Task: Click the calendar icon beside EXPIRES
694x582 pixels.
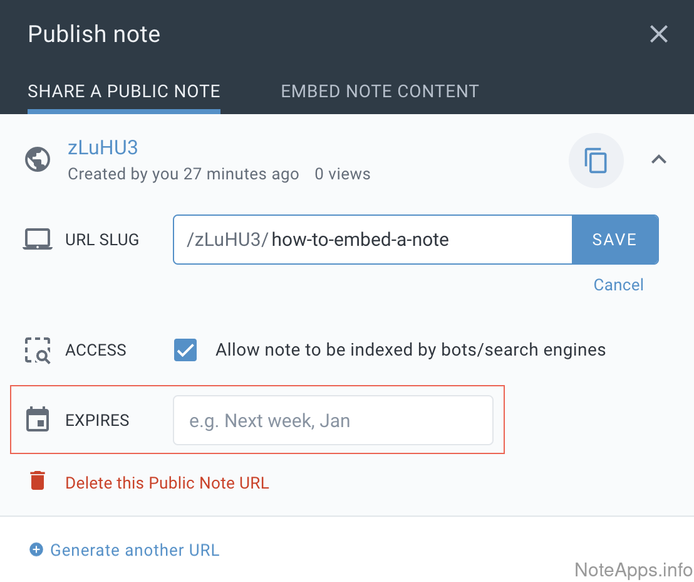Action: tap(38, 420)
